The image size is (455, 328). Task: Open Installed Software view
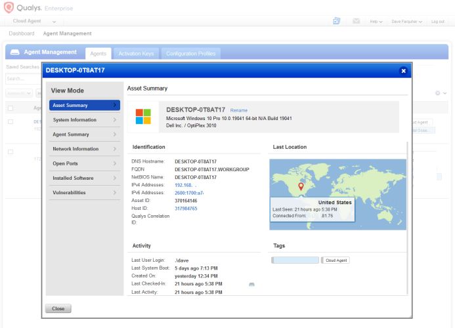coord(85,178)
